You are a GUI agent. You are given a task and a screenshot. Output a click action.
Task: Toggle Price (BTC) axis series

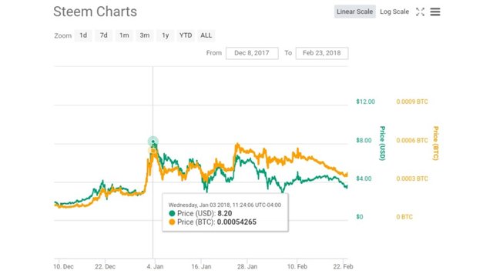(436, 143)
